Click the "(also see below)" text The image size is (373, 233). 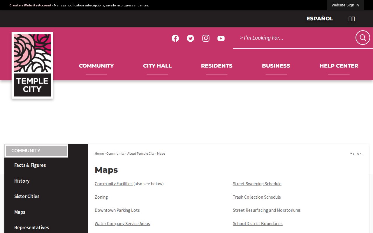[x=149, y=184]
